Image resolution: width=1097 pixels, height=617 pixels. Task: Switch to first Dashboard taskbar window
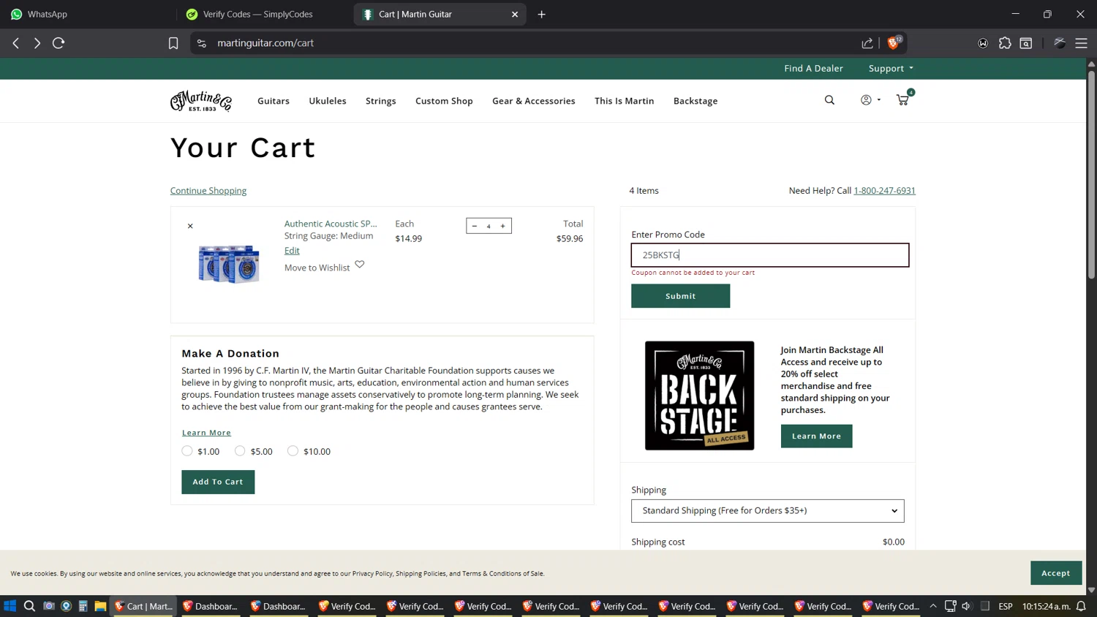click(x=211, y=606)
